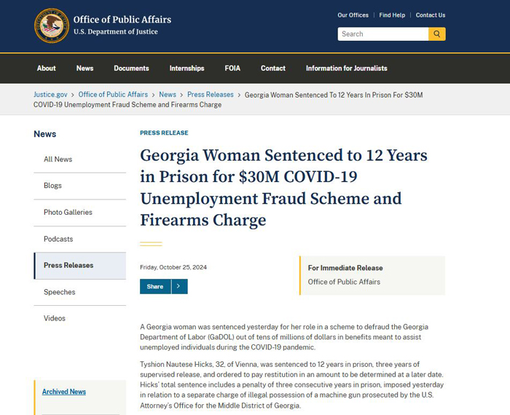Navigate to Press Releases breadcrumb
Viewport: 510px width, 415px height.
211,95
